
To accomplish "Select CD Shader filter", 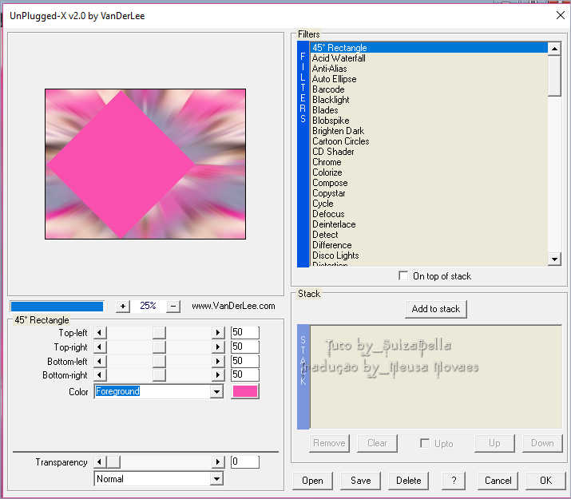I will [x=429, y=152].
